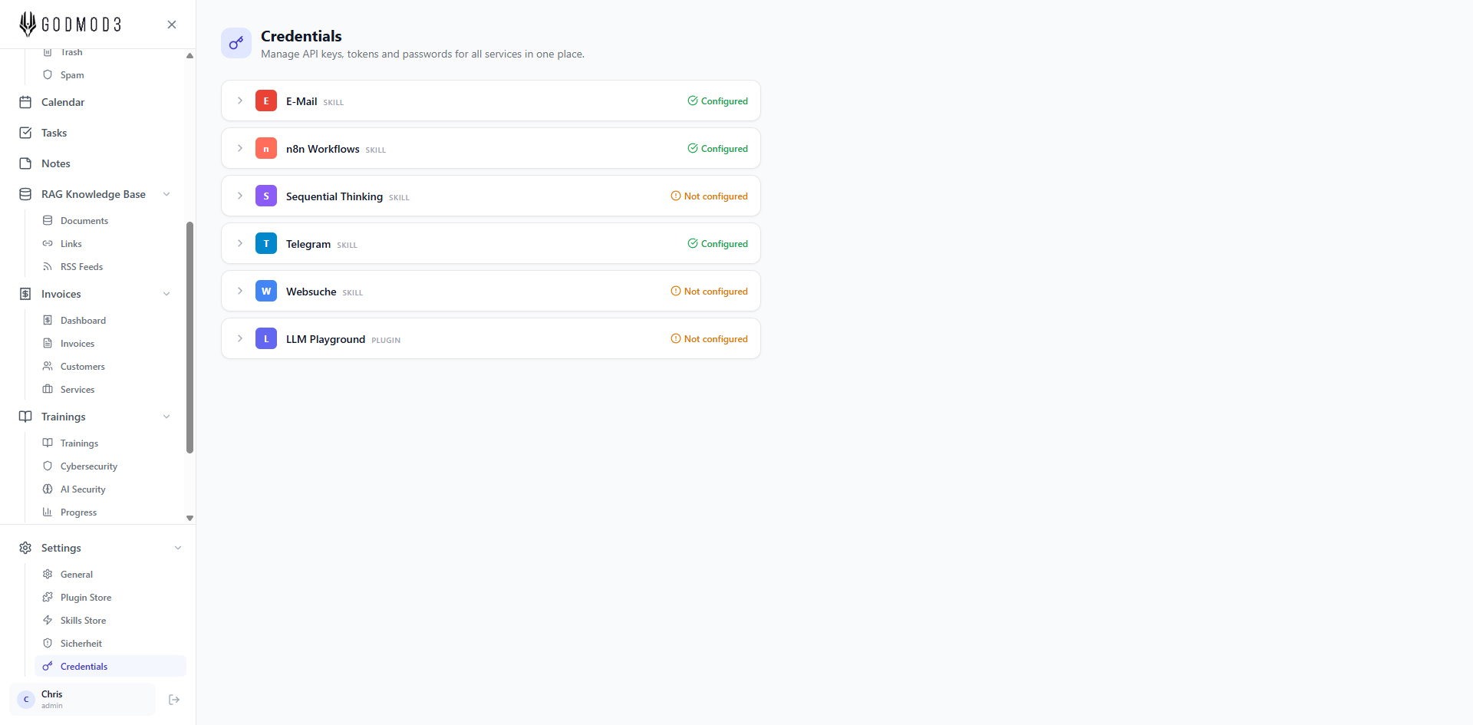Expand the n8n Workflows credential row
The width and height of the screenshot is (1473, 725).
240,149
